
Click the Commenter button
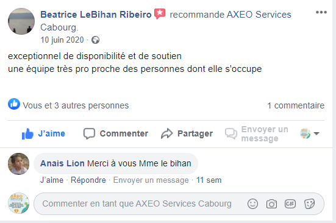click(x=116, y=133)
